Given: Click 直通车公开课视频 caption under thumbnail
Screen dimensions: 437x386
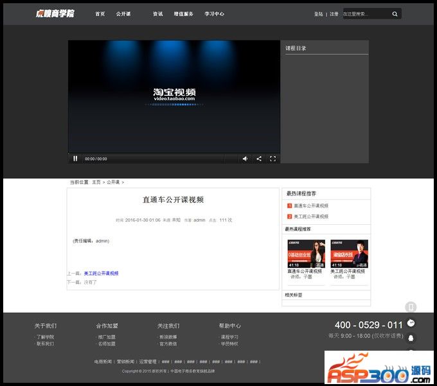Looking at the screenshot, I should (x=305, y=271).
